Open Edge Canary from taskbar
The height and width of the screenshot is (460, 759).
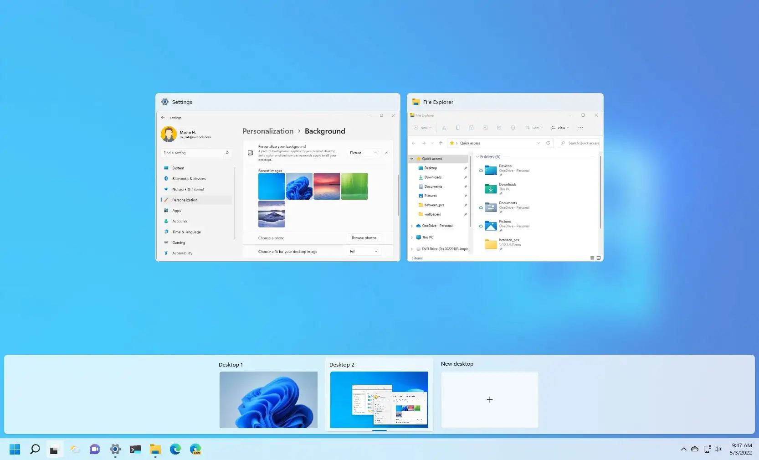click(x=195, y=450)
